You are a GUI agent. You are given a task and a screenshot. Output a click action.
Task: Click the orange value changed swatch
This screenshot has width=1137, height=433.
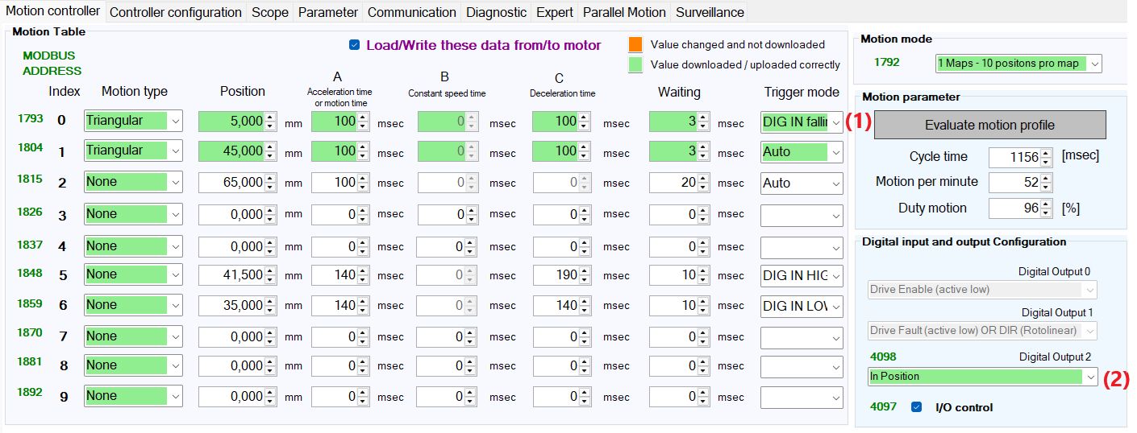[x=635, y=45]
